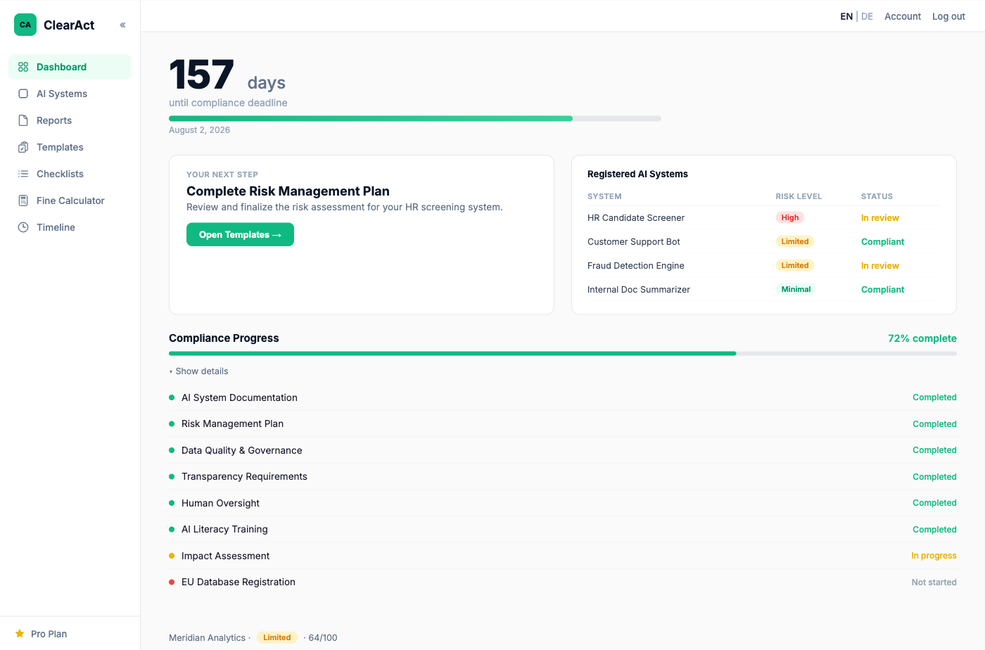This screenshot has width=985, height=650.
Task: Open the Show details disclosure triangle
Action: (x=170, y=371)
